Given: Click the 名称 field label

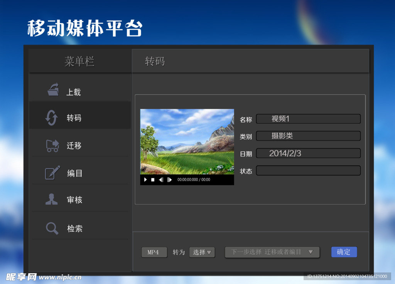Looking at the screenshot, I should point(246,119).
